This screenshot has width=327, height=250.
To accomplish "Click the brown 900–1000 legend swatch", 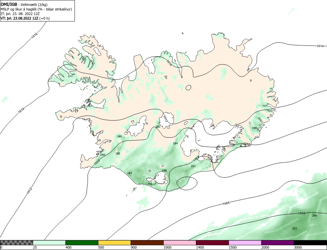I will click(x=147, y=243).
